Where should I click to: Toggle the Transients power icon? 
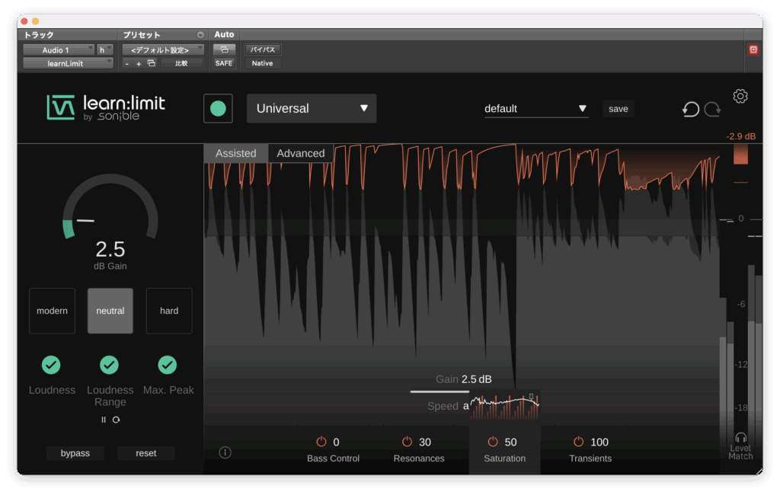[578, 442]
